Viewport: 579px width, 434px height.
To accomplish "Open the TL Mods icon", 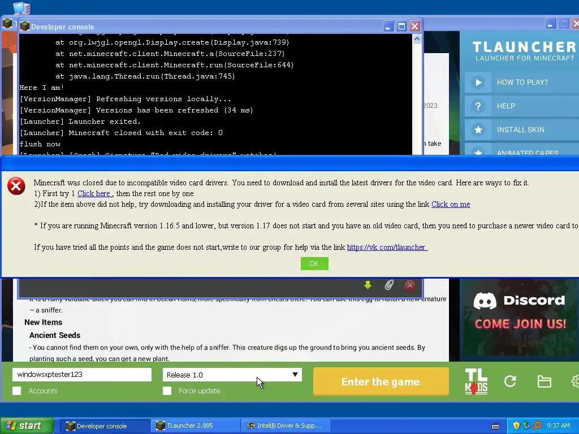I will pos(476,381).
